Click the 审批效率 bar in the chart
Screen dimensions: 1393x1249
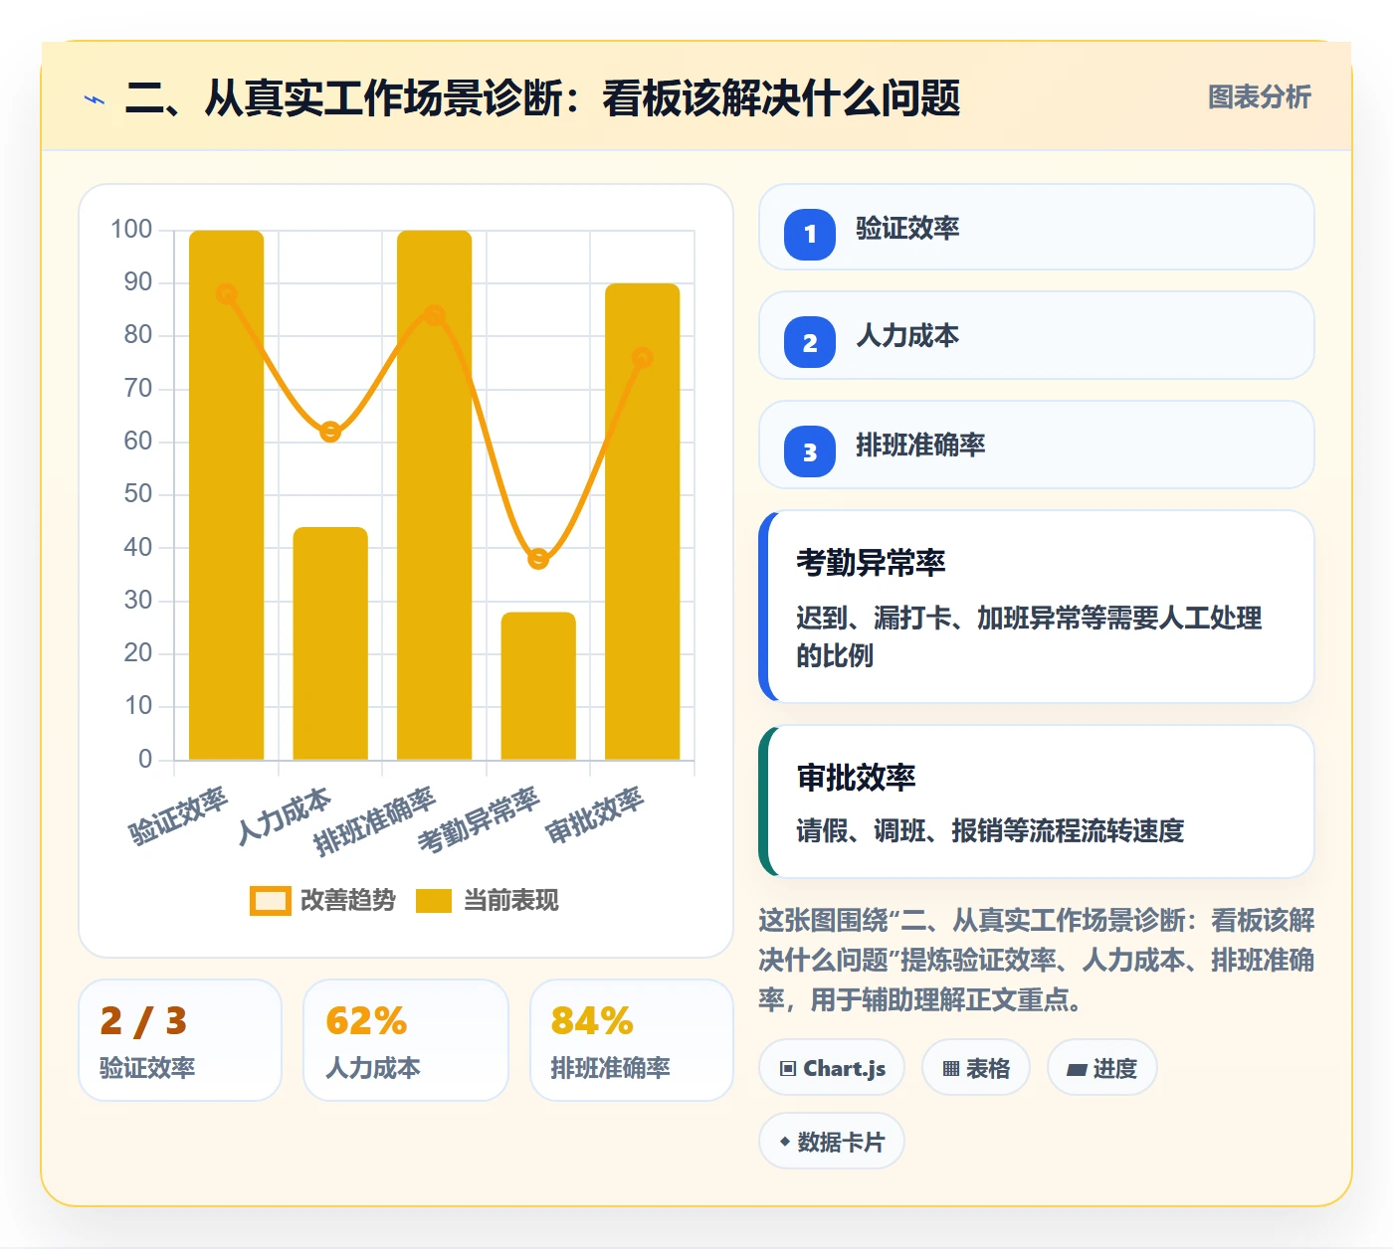pos(643,522)
